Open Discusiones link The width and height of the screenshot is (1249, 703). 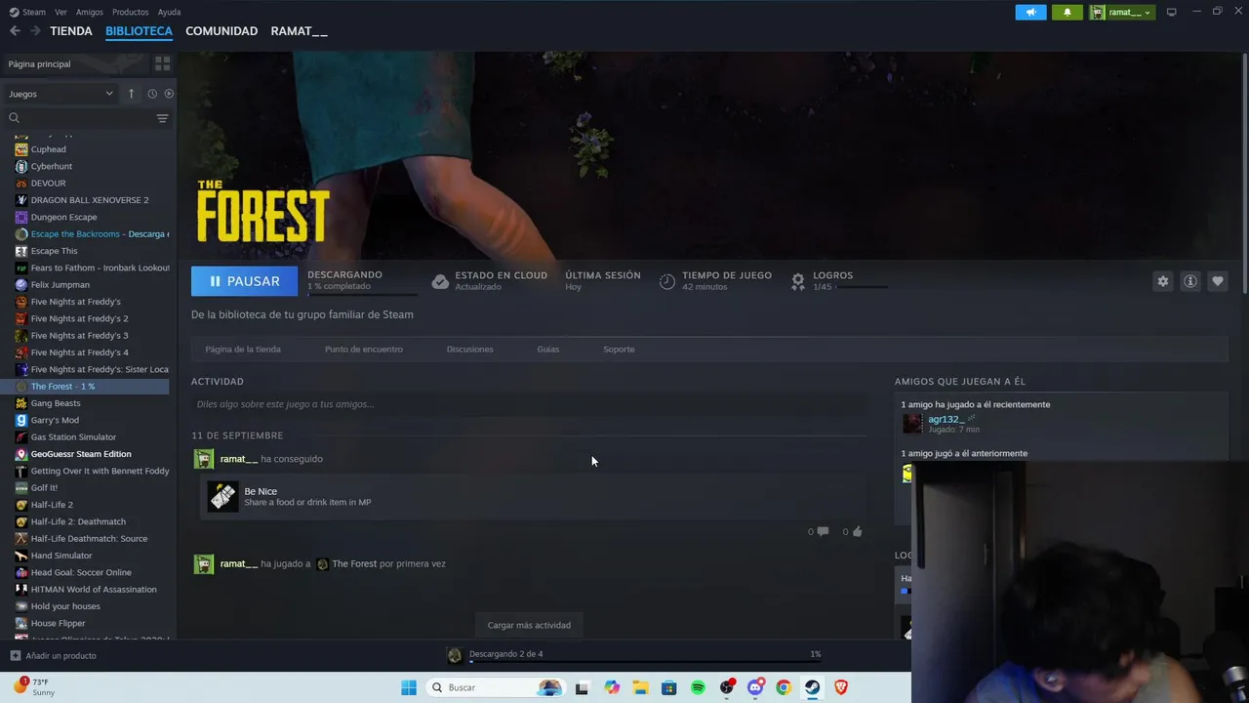point(469,349)
